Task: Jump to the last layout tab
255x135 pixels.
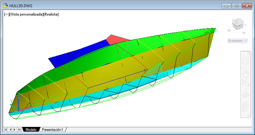Action: coord(20,129)
